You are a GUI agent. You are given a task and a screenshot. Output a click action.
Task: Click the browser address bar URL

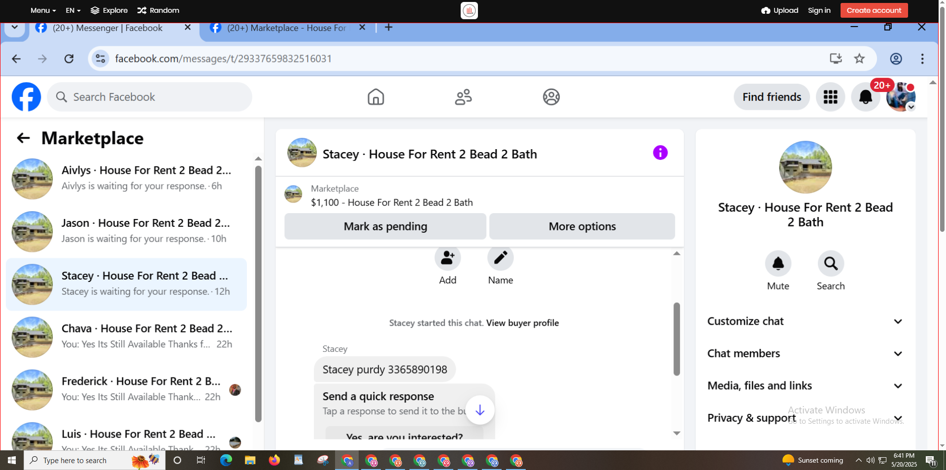(x=223, y=59)
